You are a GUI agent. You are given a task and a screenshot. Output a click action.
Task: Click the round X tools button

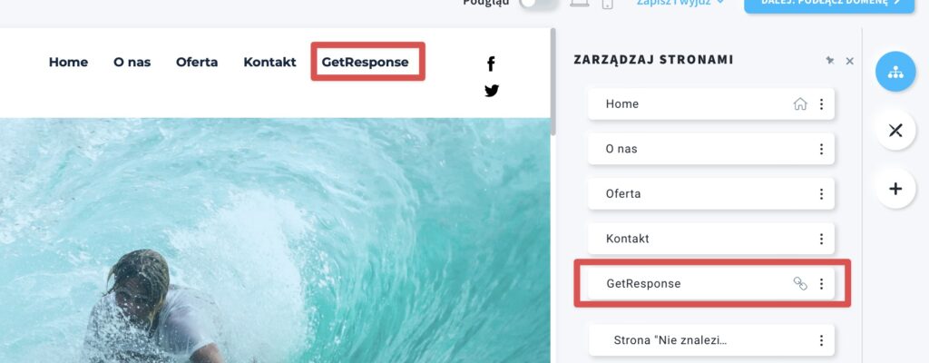click(x=895, y=130)
